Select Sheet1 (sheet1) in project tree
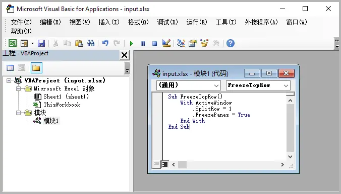This screenshot has height=194, width=341. tap(66, 96)
